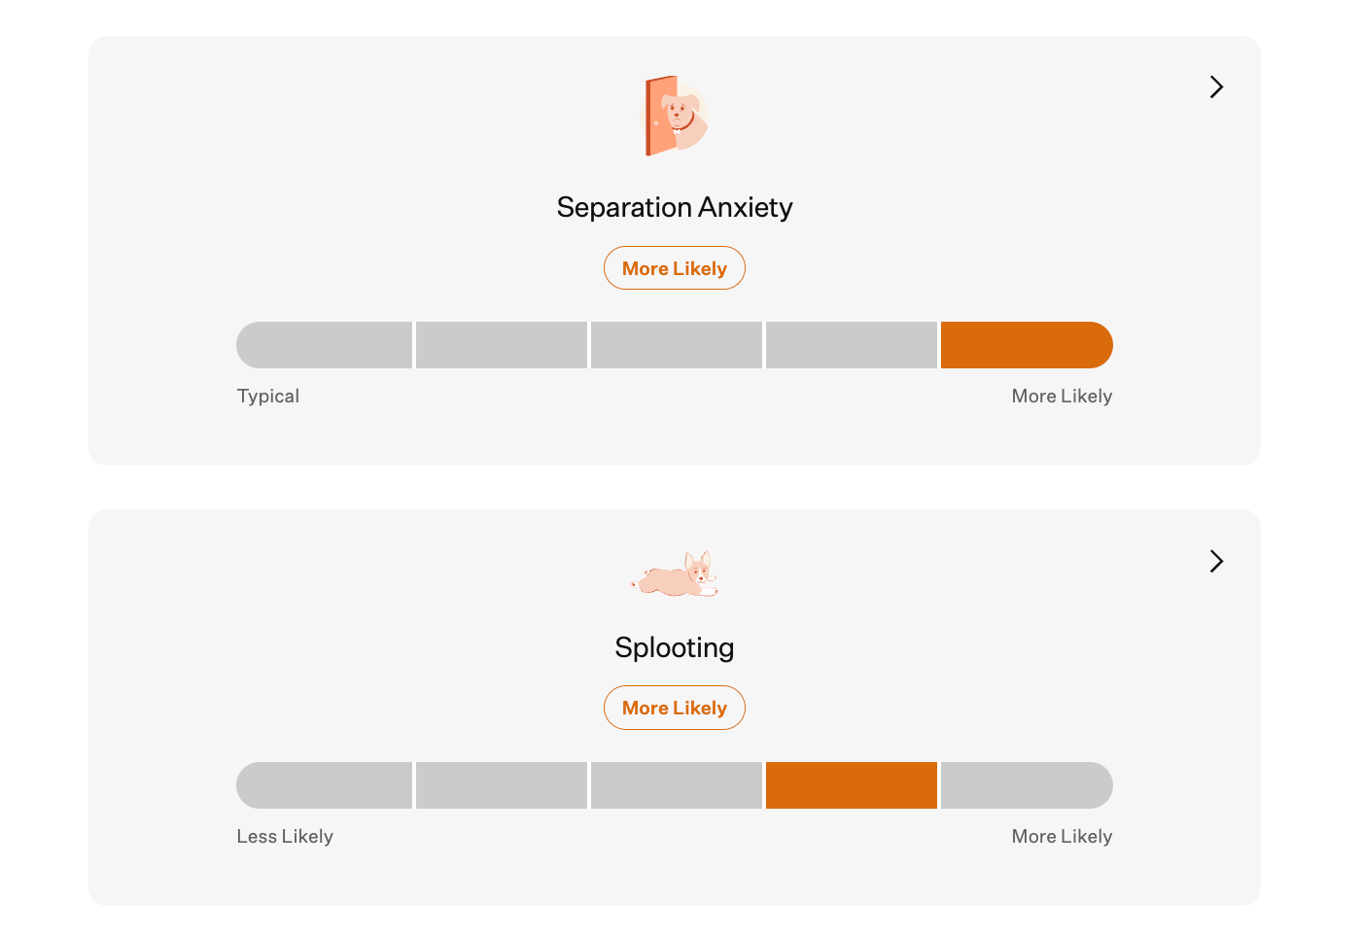The height and width of the screenshot is (937, 1361).
Task: Click the More Likely scale label below Splooting bar
Action: click(1062, 837)
